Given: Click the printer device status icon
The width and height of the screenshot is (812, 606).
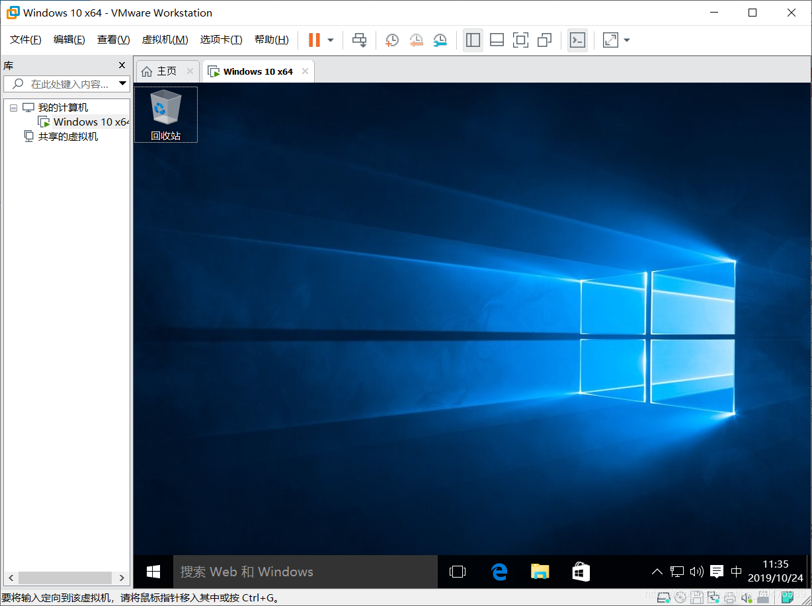Looking at the screenshot, I should point(729,597).
